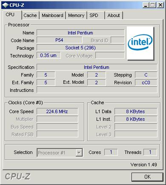
Task: Select the Memory tab
Action: [76, 15]
